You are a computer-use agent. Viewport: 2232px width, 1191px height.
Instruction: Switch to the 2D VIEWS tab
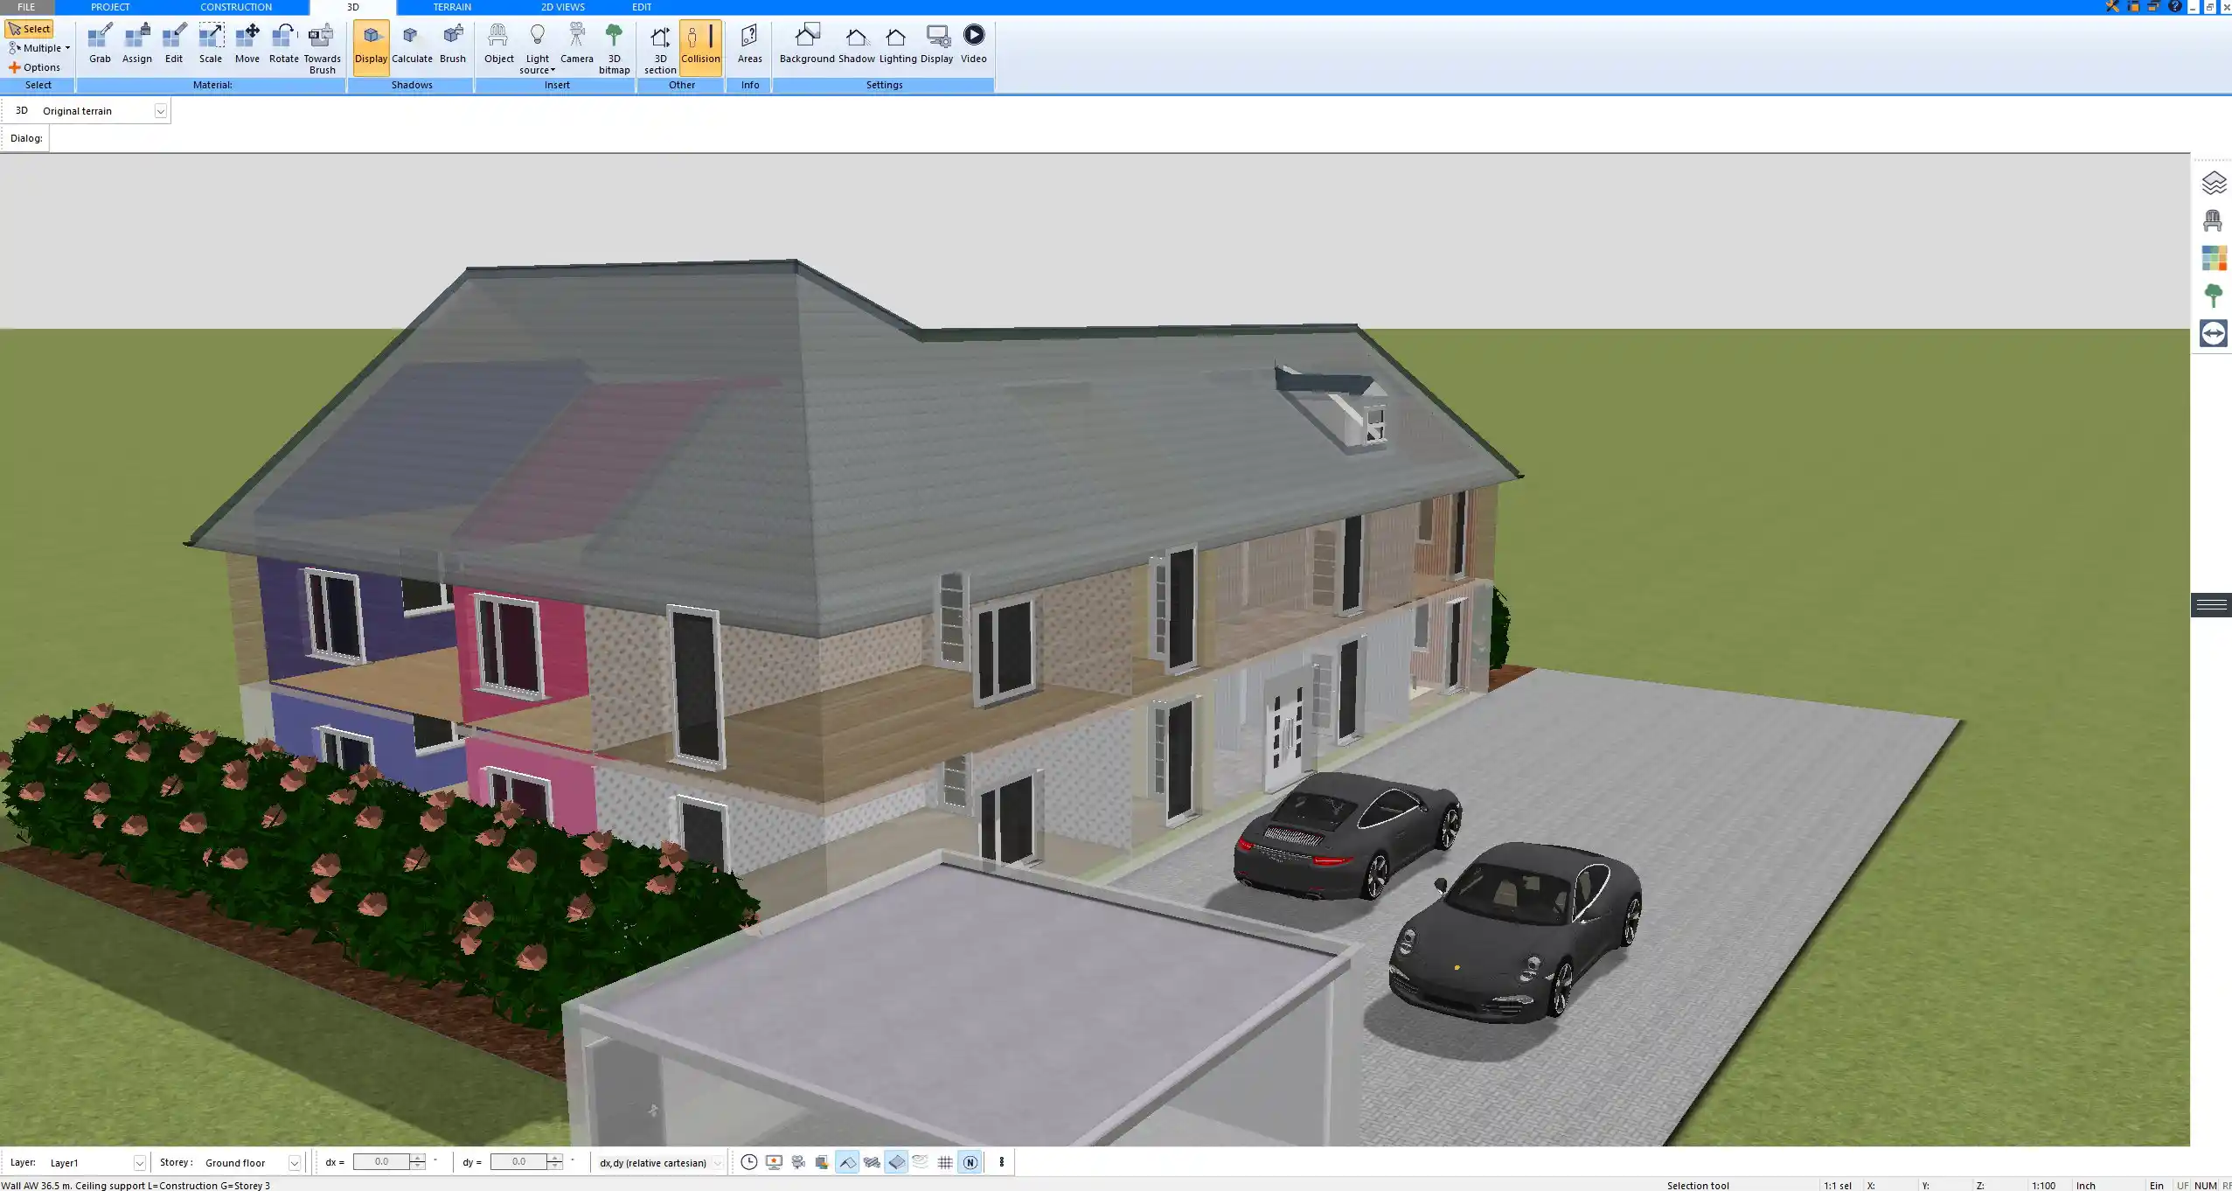pos(563,7)
